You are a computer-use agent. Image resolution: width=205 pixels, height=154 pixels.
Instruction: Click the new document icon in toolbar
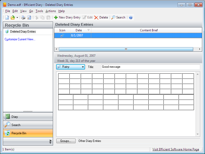(7, 17)
